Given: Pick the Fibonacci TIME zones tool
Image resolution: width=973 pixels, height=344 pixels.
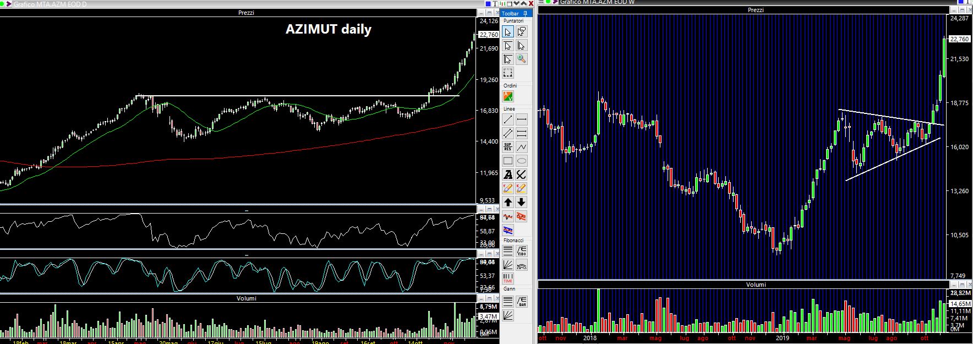Looking at the screenshot, I should point(508,279).
